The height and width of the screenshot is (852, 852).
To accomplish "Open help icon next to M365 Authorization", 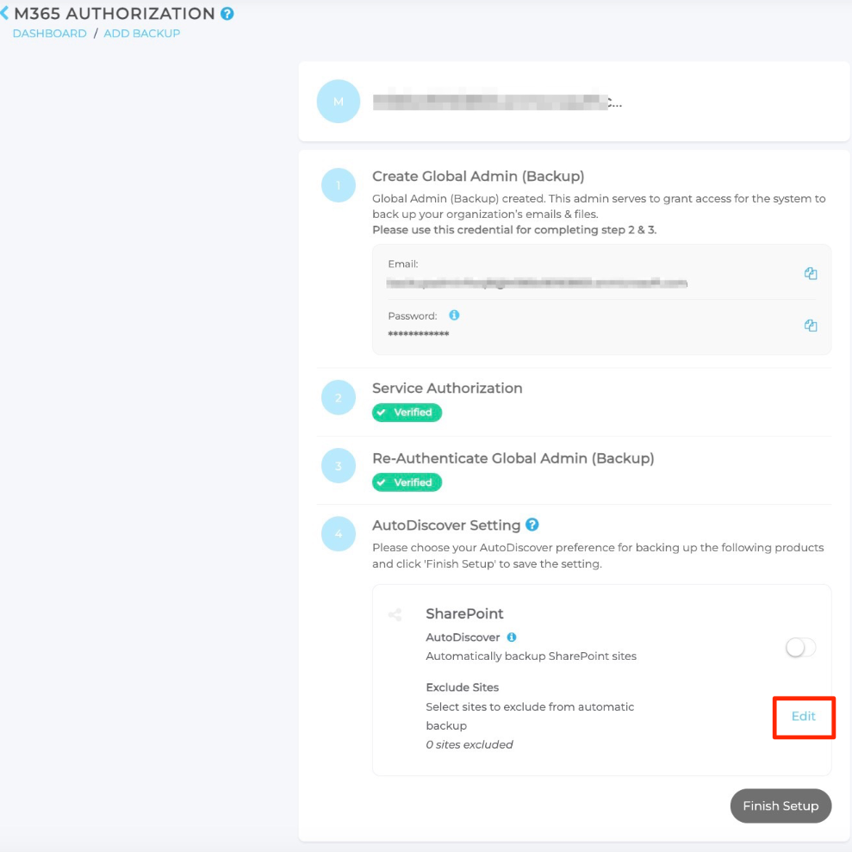I will click(x=227, y=14).
